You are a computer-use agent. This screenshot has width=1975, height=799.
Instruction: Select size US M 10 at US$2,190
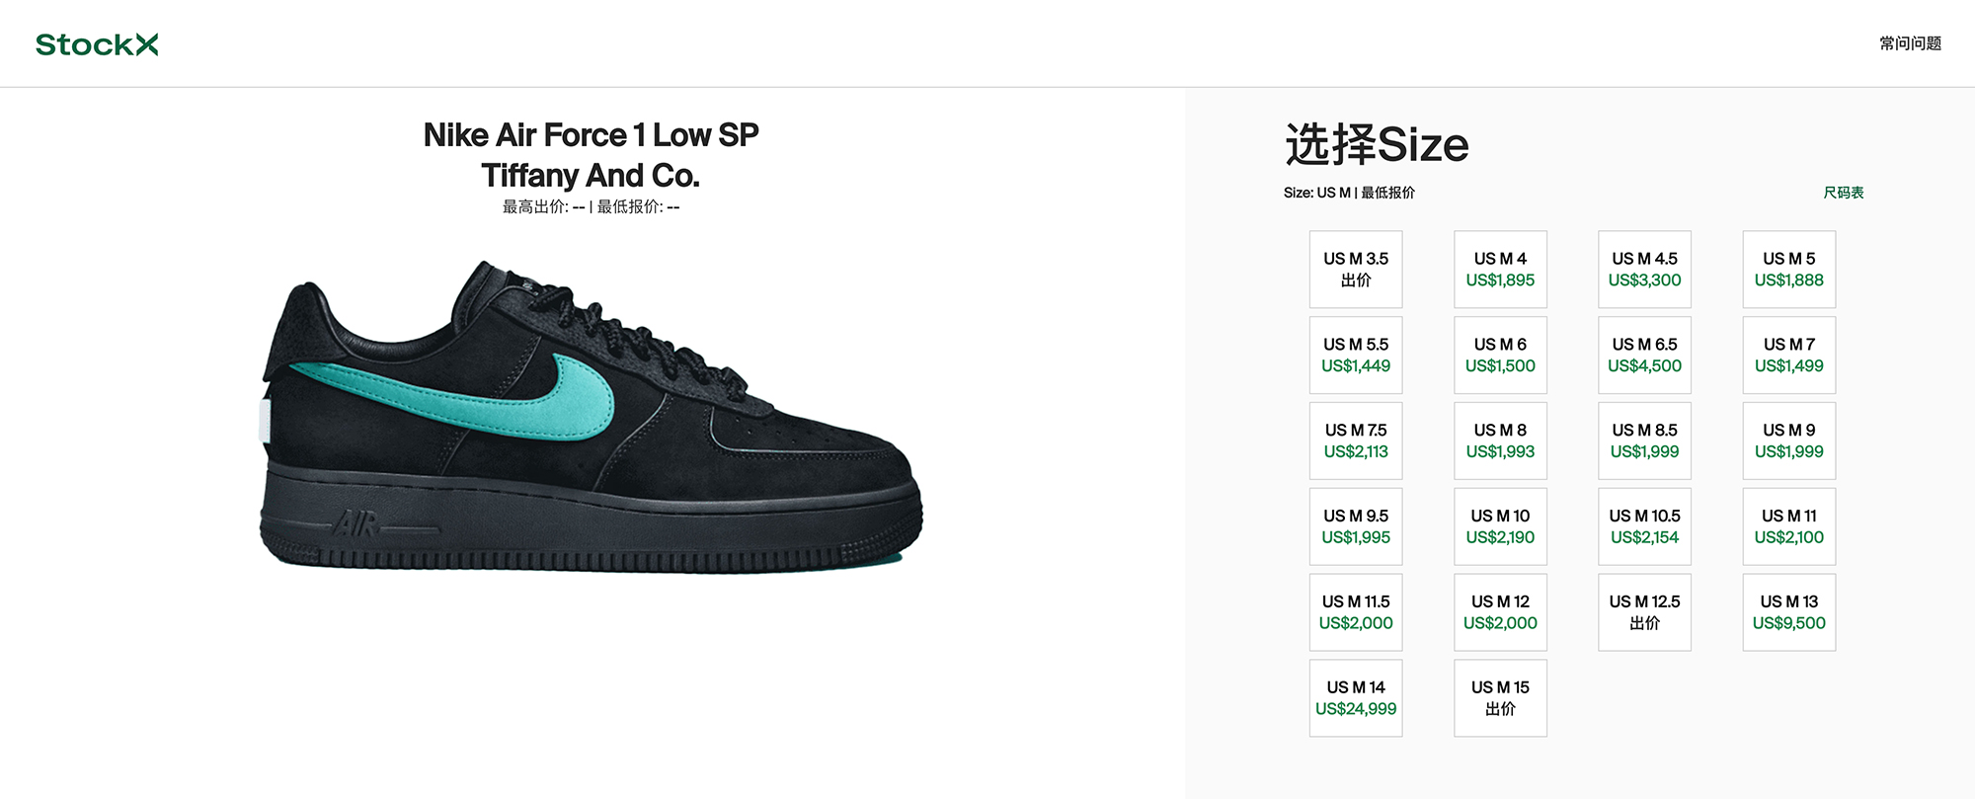coord(1500,526)
